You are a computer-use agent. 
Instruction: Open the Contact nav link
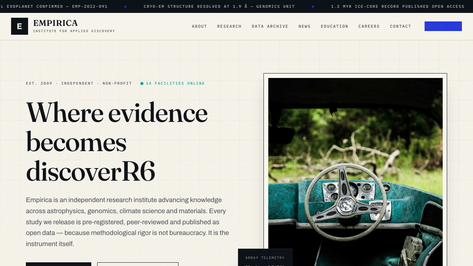pos(401,26)
